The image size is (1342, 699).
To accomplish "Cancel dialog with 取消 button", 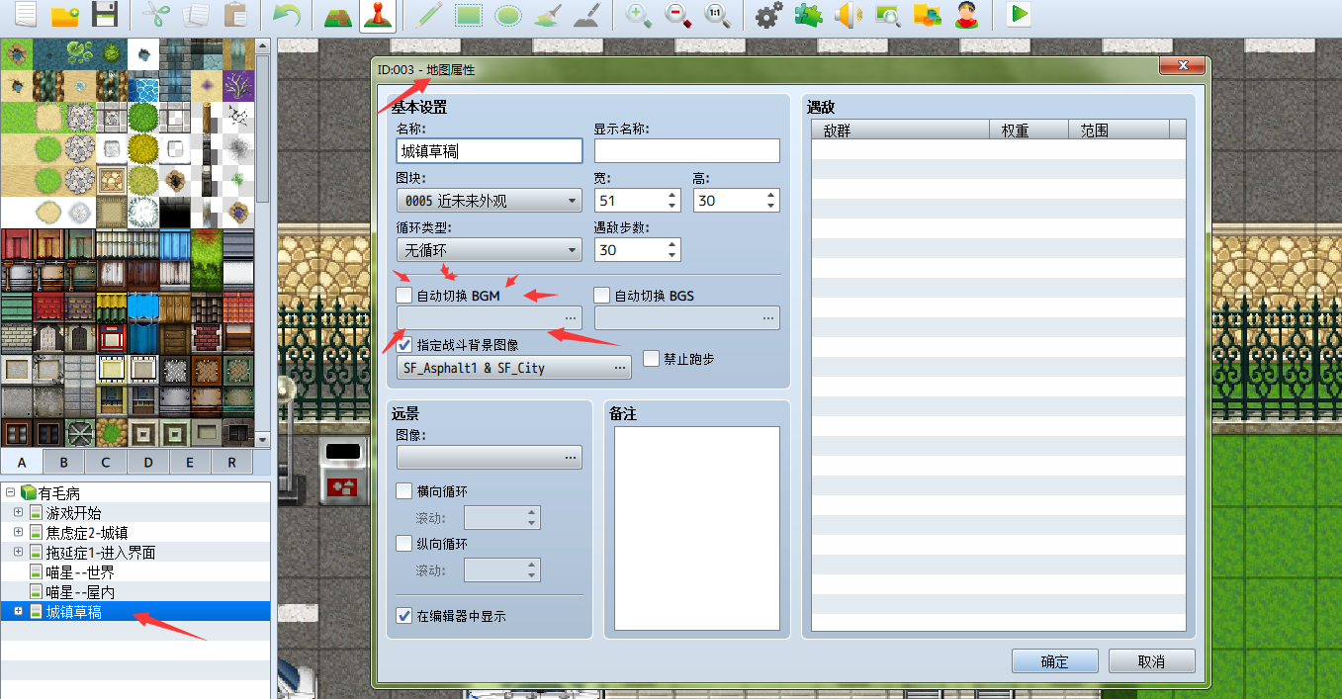I will pos(1152,661).
